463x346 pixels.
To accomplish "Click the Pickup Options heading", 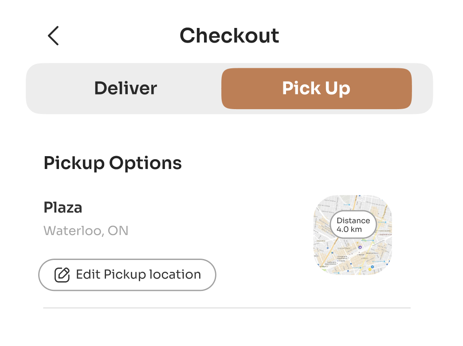I will tap(113, 163).
